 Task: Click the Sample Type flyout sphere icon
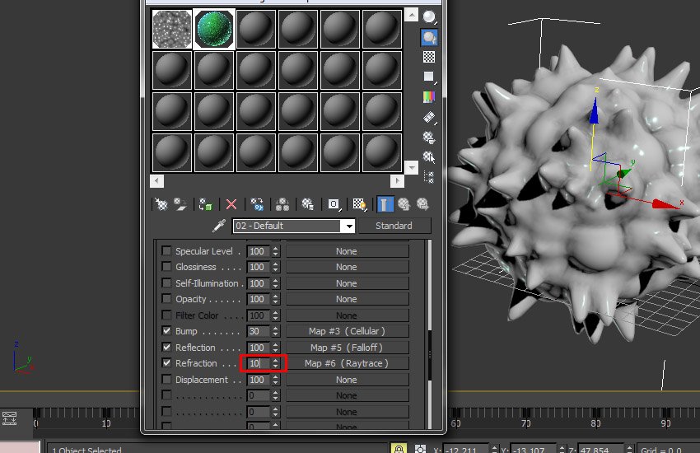coord(429,17)
